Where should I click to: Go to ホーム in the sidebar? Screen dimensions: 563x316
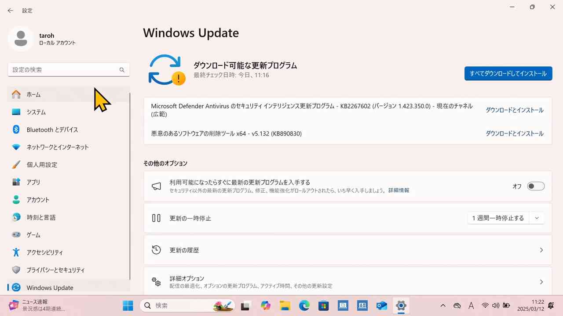click(34, 94)
